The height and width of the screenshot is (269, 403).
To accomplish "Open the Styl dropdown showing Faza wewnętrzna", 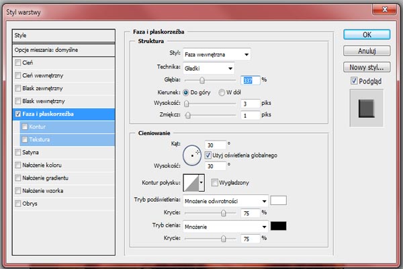I will pos(217,54).
